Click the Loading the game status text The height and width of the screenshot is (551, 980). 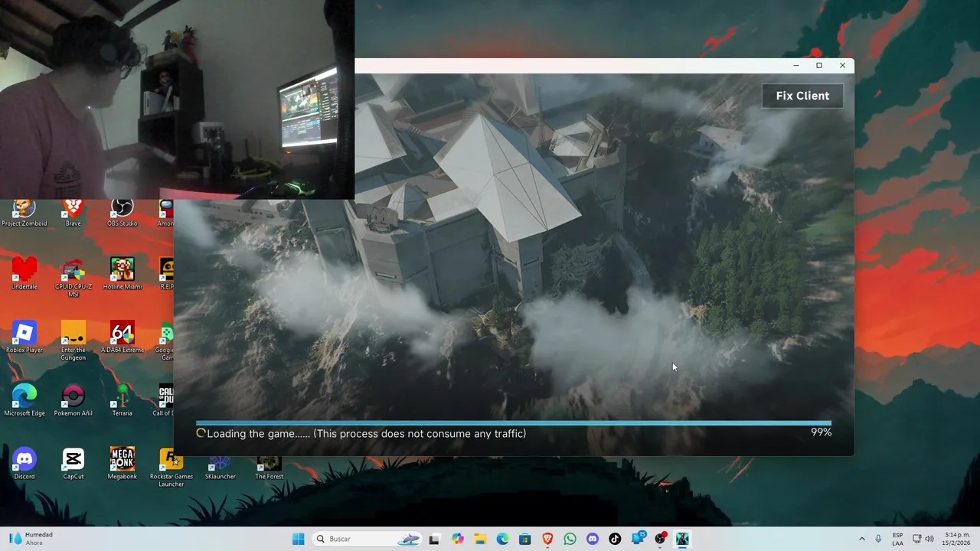(366, 434)
